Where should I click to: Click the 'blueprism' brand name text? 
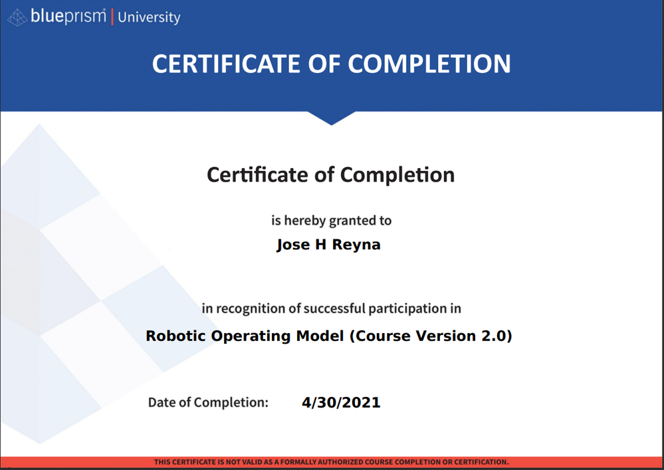coord(68,17)
